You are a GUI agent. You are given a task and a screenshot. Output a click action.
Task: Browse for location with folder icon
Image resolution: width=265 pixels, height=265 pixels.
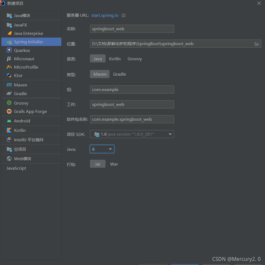coord(257,44)
